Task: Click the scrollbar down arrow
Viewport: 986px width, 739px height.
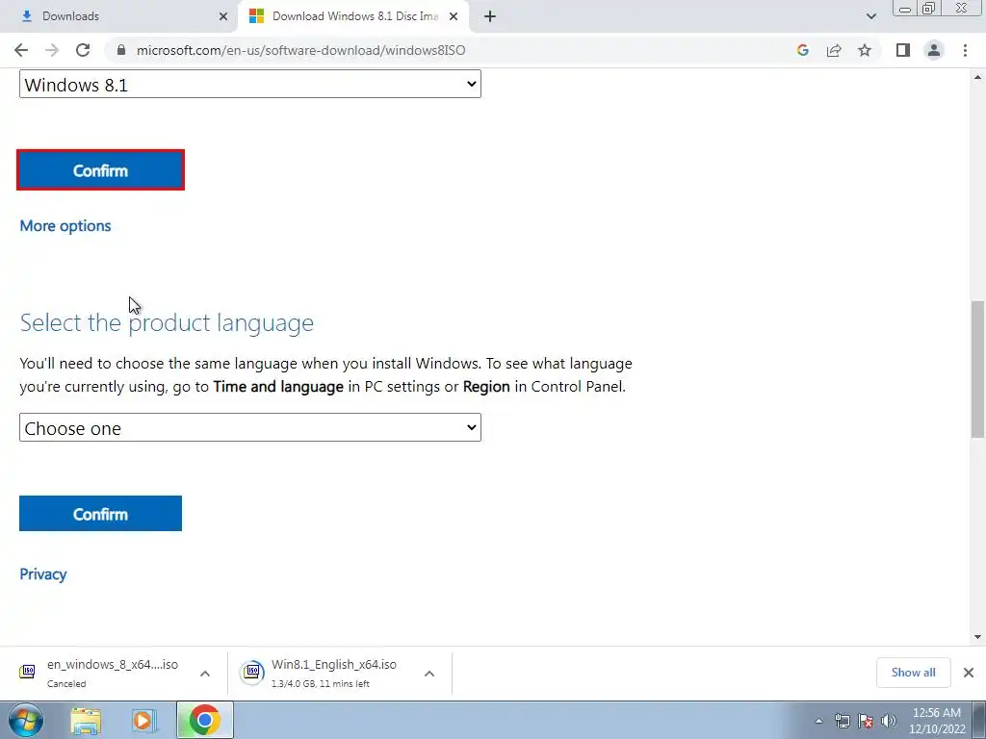Action: [977, 637]
